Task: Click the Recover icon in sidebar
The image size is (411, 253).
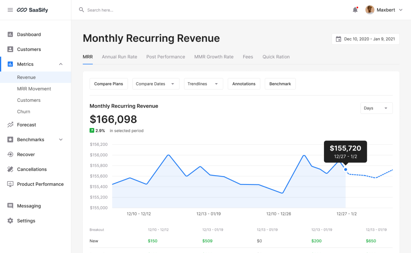Action: pyautogui.click(x=10, y=155)
